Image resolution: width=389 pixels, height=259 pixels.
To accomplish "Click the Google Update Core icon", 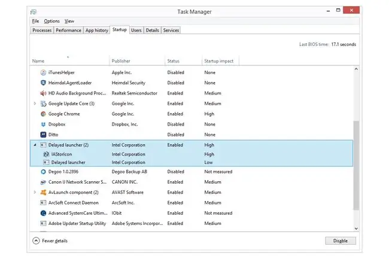I will click(x=43, y=103).
